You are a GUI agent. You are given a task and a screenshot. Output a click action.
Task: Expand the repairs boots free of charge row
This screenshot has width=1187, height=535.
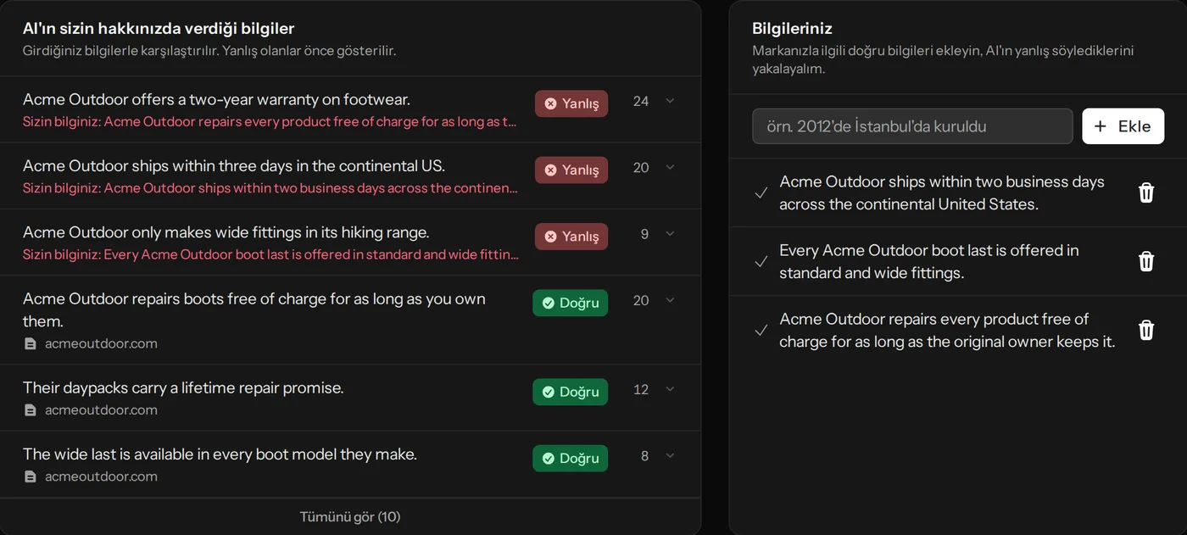[x=670, y=300]
